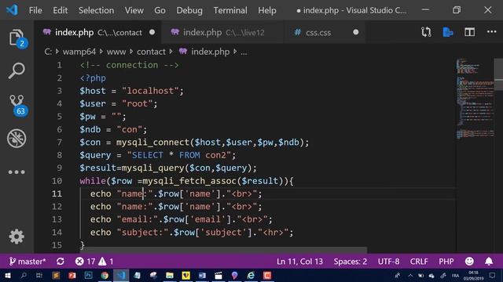503x282 pixels.
Task: Open Windows taskbar search
Action: pyautogui.click(x=24, y=275)
